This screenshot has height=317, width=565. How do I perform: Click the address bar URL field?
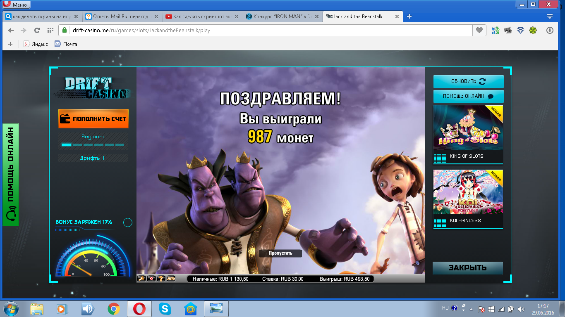(265, 30)
